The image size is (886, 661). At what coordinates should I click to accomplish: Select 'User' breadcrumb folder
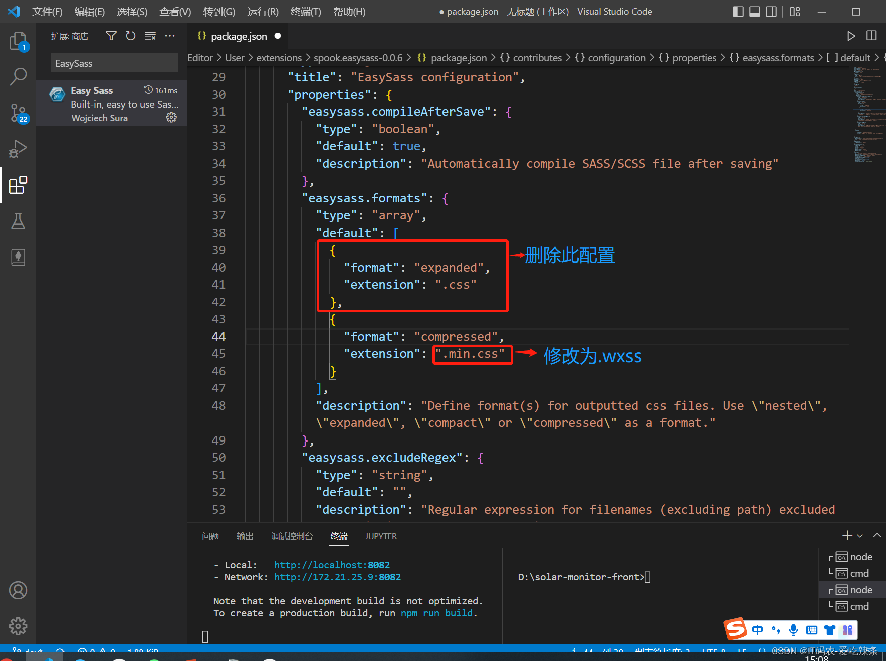pyautogui.click(x=234, y=58)
